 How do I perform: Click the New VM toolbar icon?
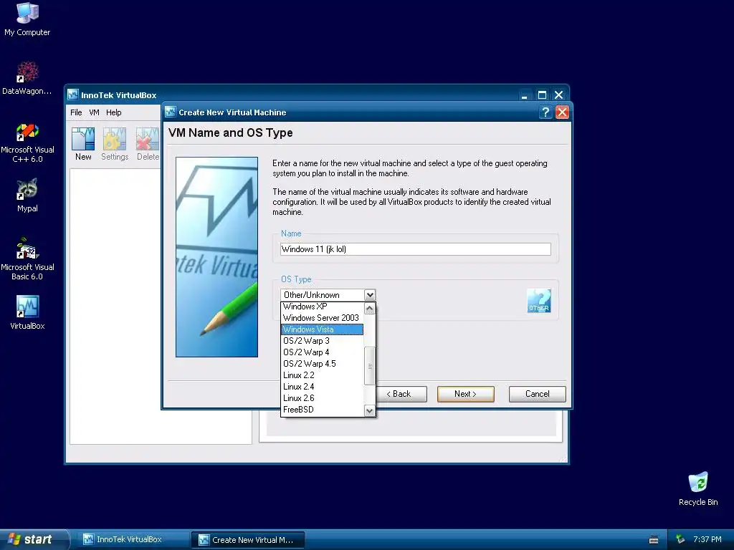[83, 144]
